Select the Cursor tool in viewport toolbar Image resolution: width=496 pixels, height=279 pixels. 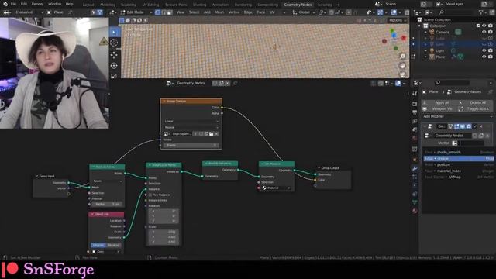[x=114, y=43]
